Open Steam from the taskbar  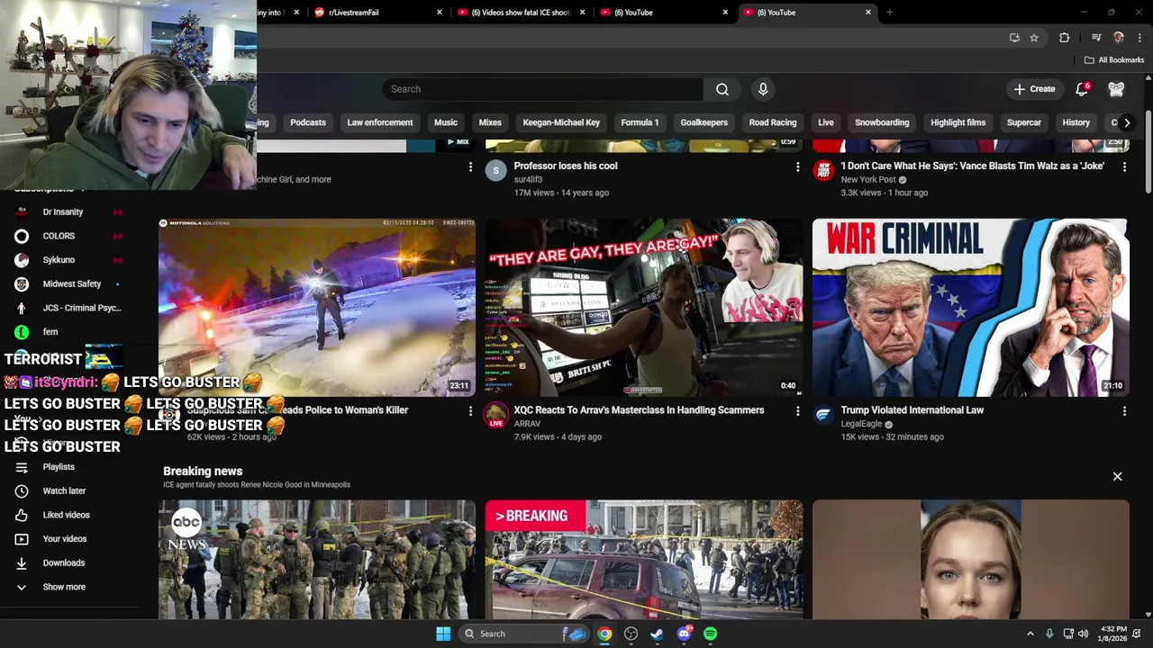pyautogui.click(x=657, y=634)
